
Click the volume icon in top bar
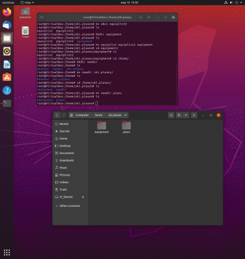231,2
